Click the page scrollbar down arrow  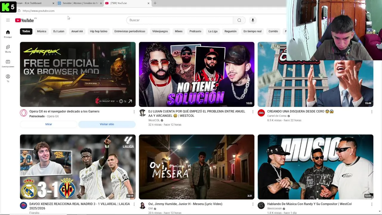point(380,211)
